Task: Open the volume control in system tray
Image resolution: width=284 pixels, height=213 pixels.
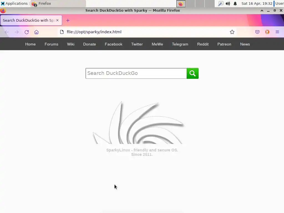Action: point(228,4)
